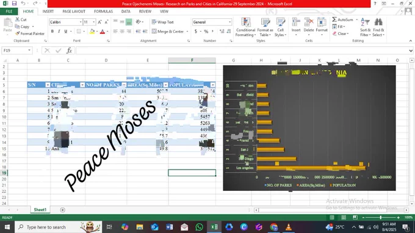
Task: Open Conditional Formatting menu
Action: point(245,27)
